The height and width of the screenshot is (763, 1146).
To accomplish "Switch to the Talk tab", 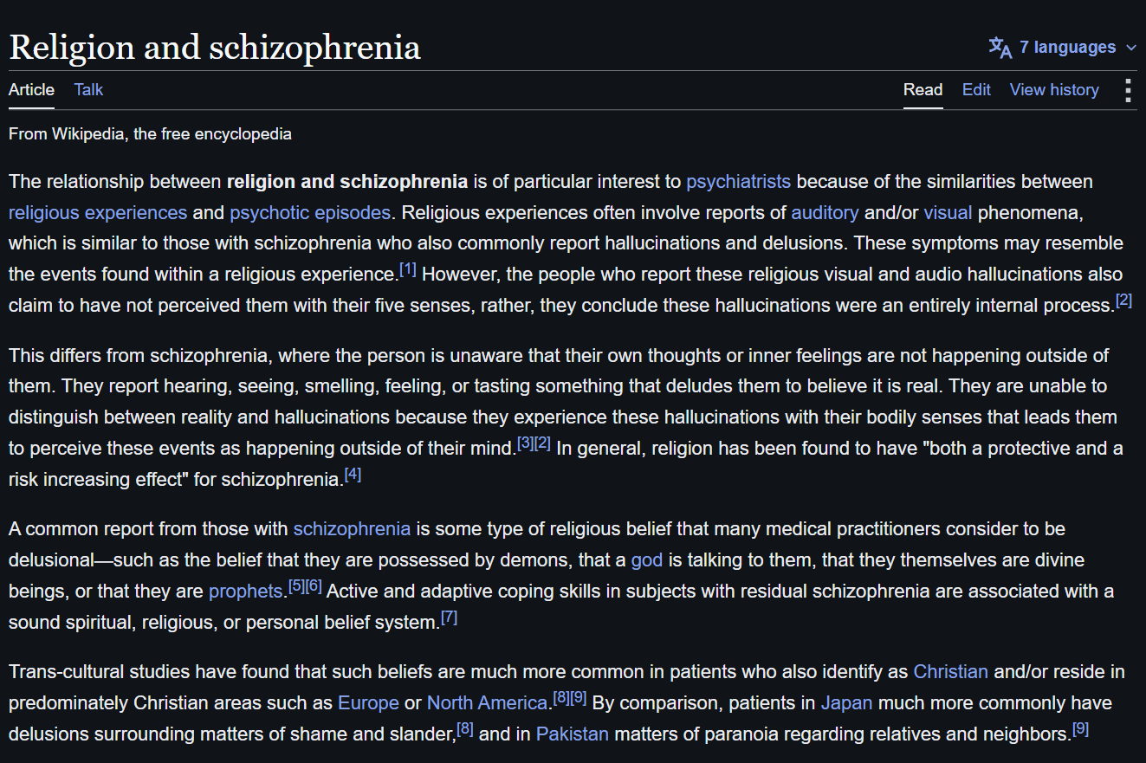I will (88, 89).
